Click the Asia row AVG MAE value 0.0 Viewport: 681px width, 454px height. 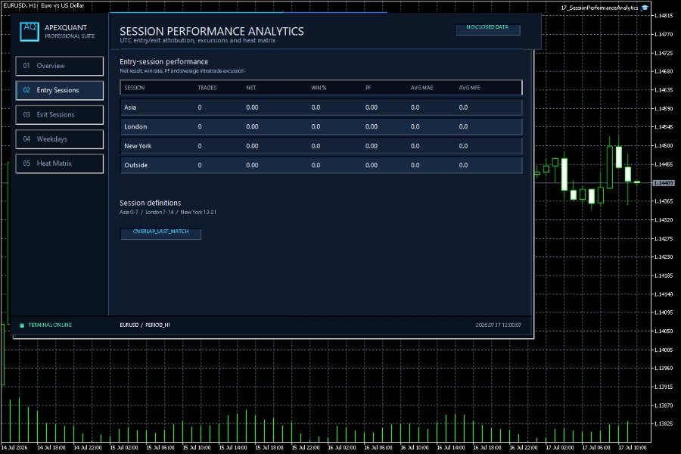[x=415, y=107]
